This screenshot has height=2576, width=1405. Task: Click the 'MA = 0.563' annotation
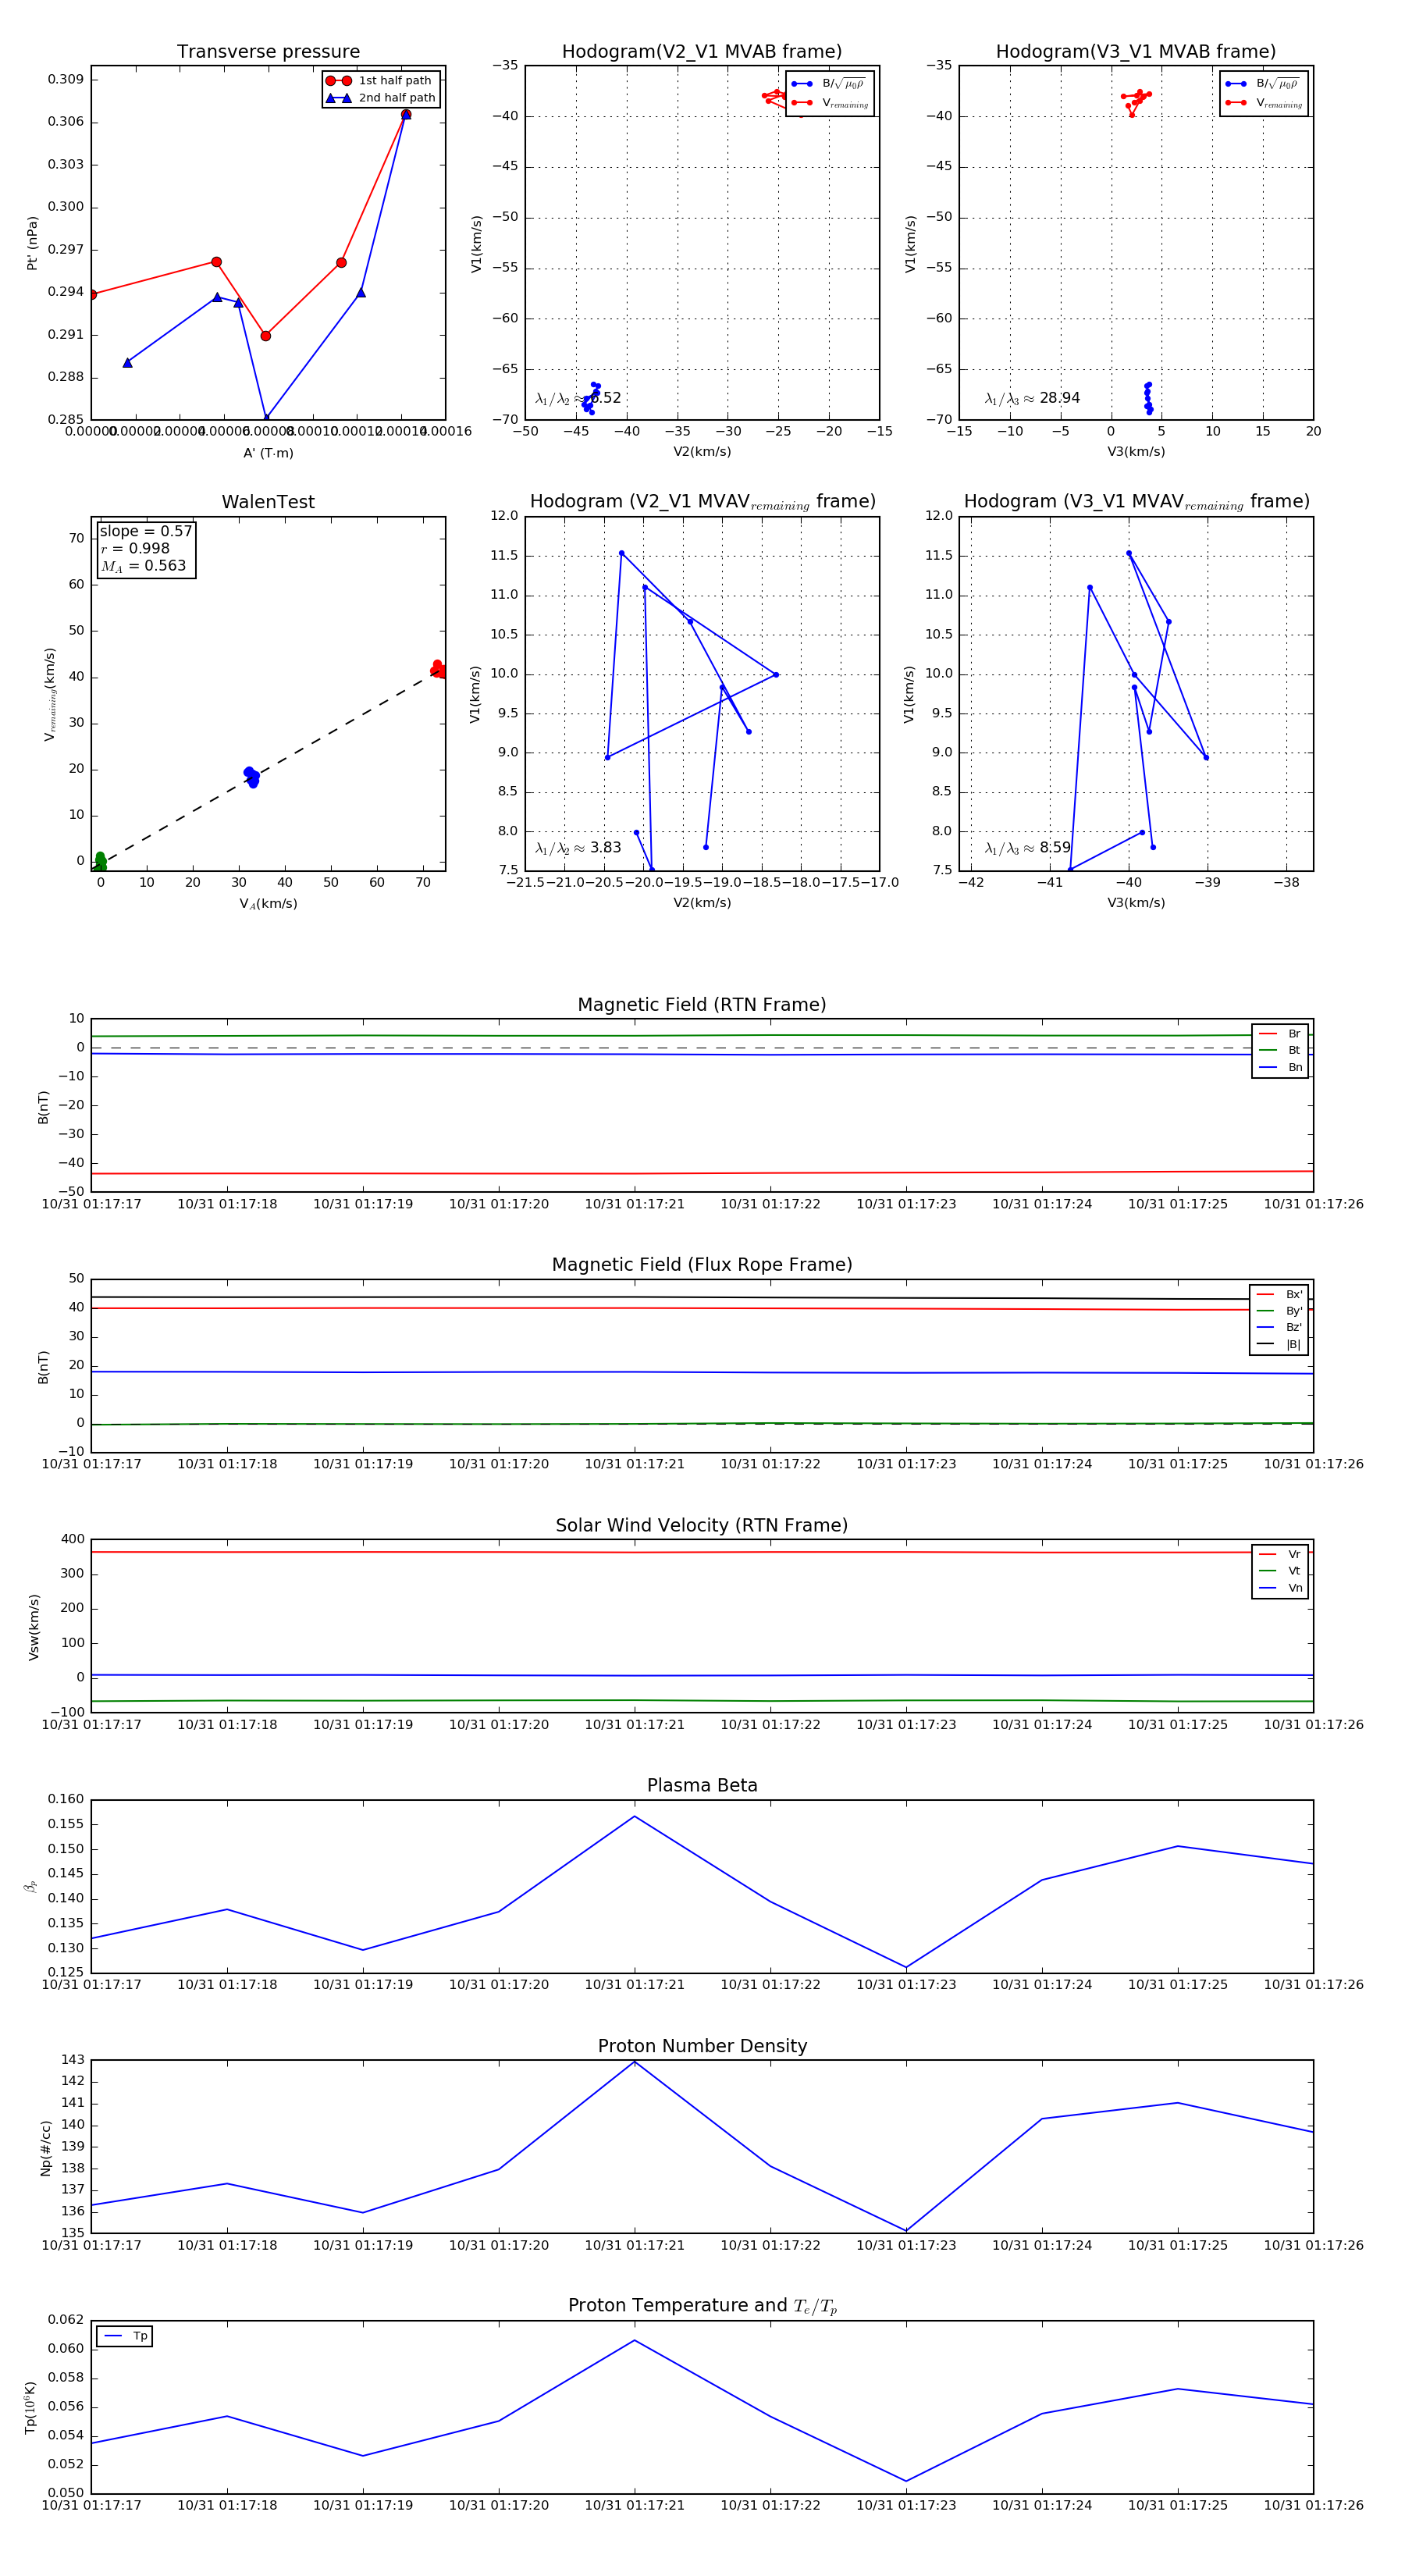point(143,566)
